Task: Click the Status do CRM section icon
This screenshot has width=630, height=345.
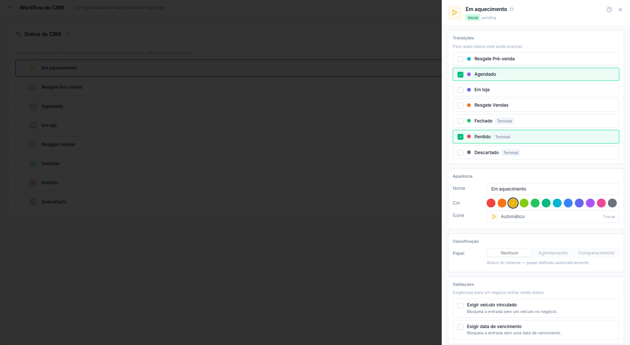Action: click(x=18, y=34)
